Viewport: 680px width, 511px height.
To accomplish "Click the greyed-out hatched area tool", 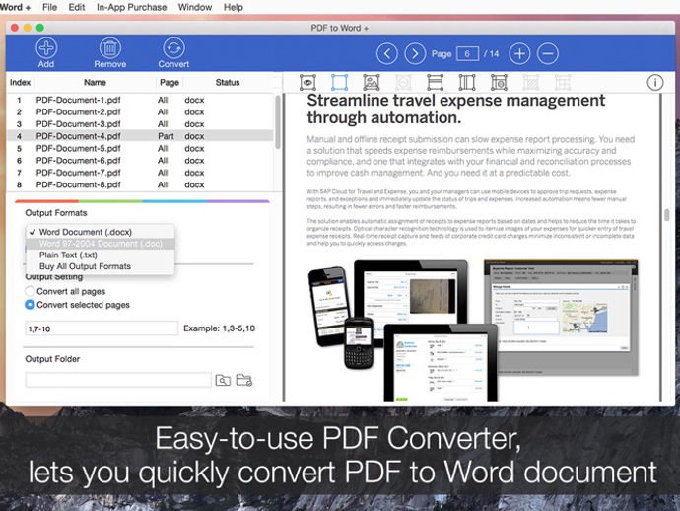I will 531,82.
